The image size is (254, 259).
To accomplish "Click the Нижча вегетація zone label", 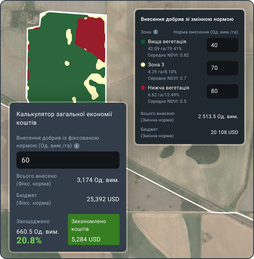I will pos(169,88).
